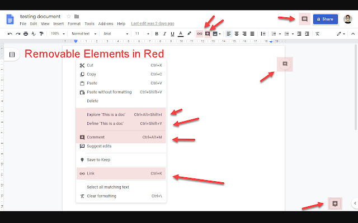Click the Google Docs home icon
The image size is (358, 223).
10,20
